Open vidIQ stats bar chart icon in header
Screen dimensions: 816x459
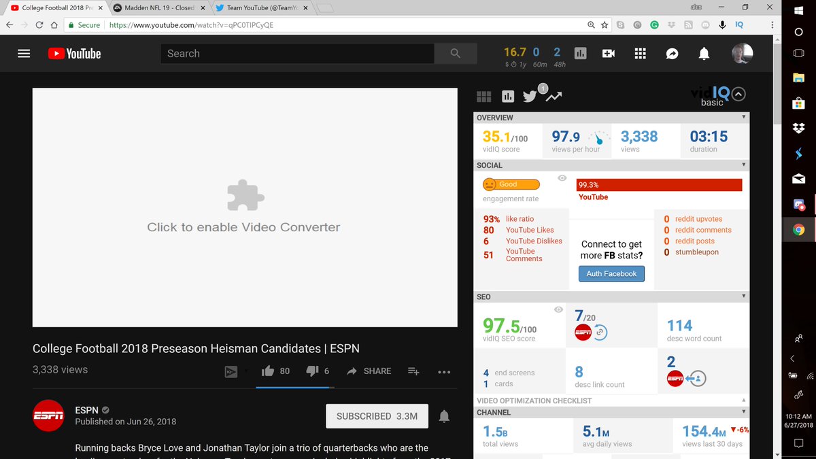(x=580, y=53)
